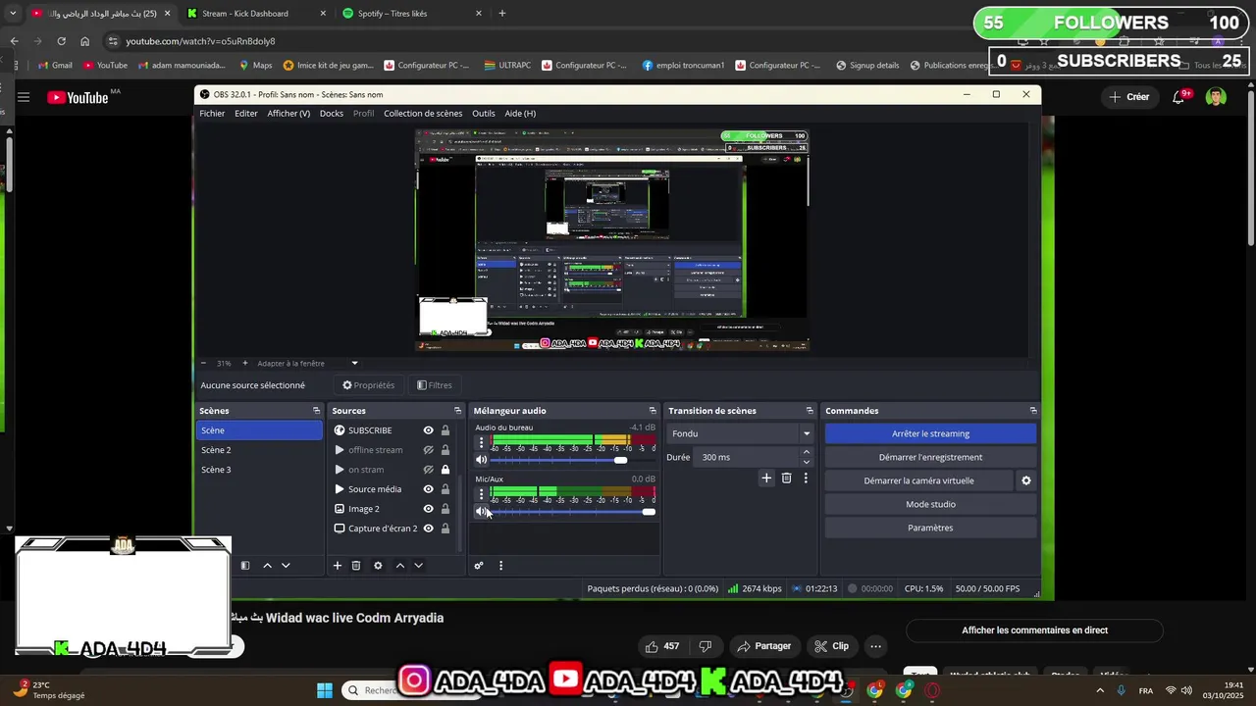Open the Fondu transition dropdown
Viewport: 1256px width, 706px height.
coord(741,433)
